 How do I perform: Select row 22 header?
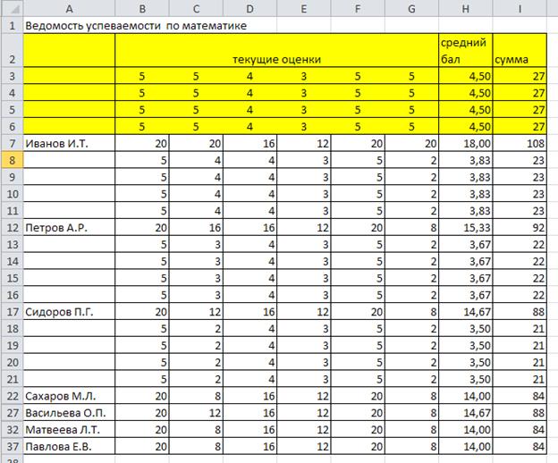(x=13, y=396)
